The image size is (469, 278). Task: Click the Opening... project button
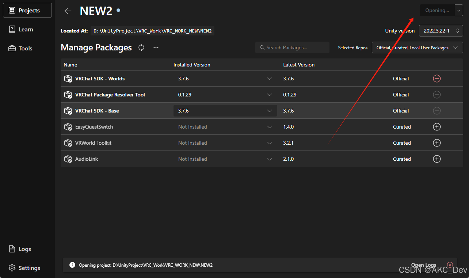(x=437, y=10)
